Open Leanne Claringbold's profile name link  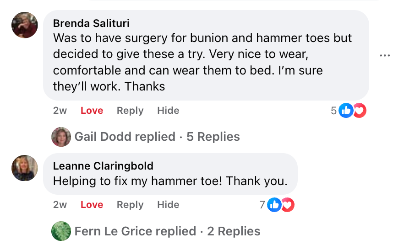pyautogui.click(x=103, y=166)
